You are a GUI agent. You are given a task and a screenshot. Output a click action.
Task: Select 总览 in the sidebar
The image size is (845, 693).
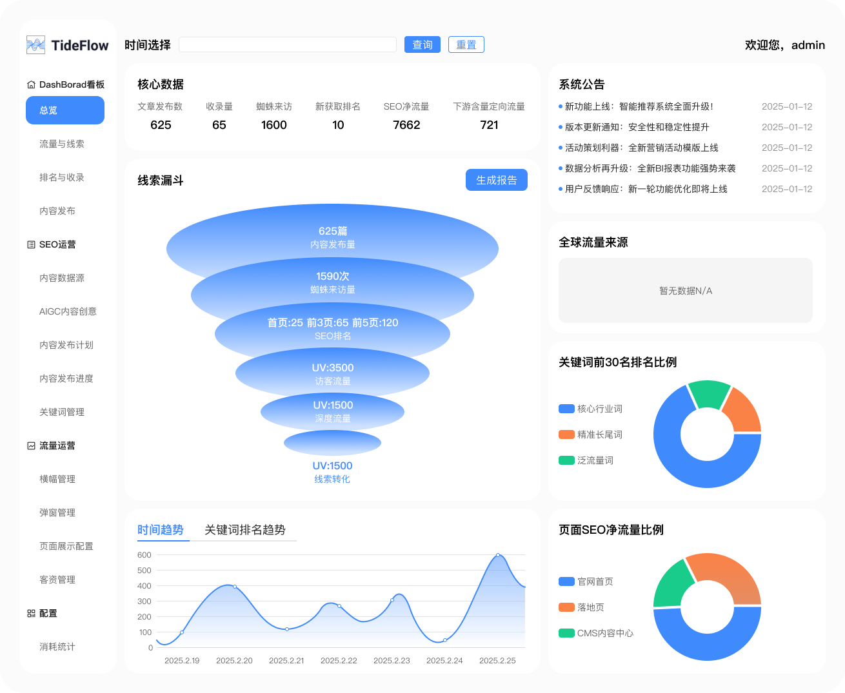[65, 110]
